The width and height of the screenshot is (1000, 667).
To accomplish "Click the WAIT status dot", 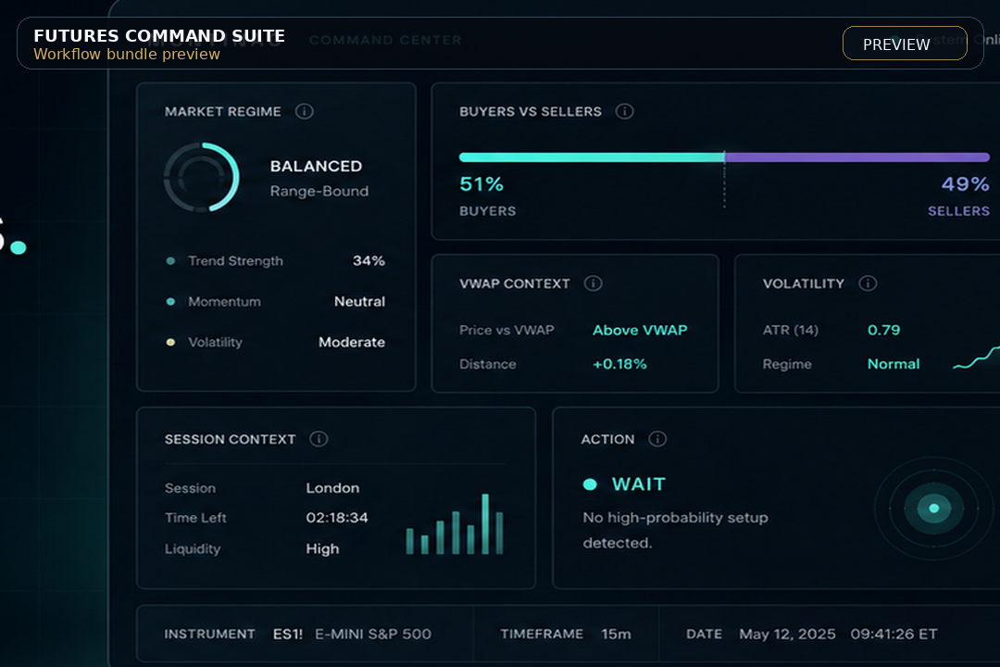I will point(590,485).
